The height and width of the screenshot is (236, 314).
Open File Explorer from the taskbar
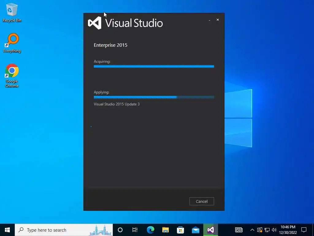(165, 230)
